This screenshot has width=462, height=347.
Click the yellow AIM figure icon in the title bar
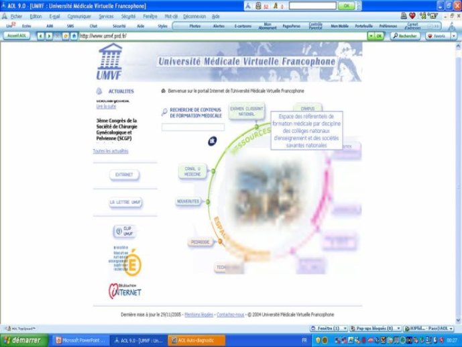(x=276, y=5)
